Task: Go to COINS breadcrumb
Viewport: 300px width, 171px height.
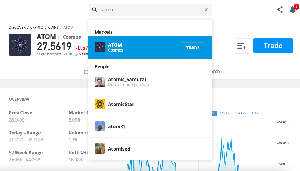Action: click(x=53, y=28)
